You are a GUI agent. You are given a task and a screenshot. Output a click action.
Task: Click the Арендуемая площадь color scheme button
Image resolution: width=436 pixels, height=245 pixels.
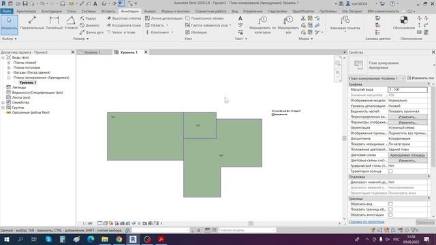coord(407,155)
